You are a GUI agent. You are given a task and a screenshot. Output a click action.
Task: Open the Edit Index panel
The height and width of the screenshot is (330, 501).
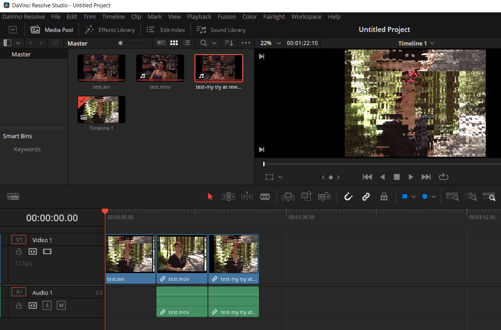[x=166, y=30]
